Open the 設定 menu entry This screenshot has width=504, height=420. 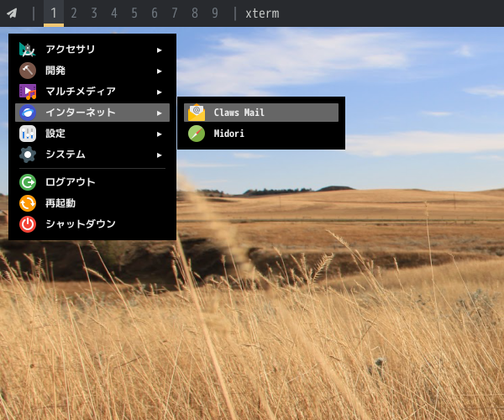click(x=92, y=134)
